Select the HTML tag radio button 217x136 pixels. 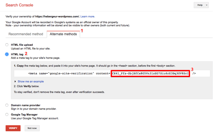point(7,54)
